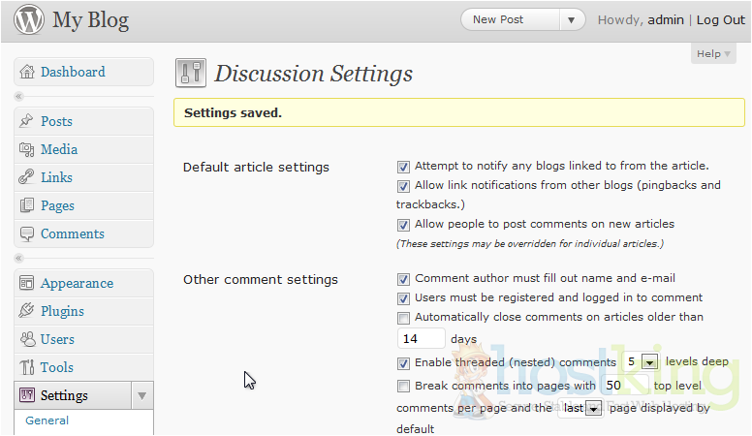Click the Posts pushpin icon

27,122
